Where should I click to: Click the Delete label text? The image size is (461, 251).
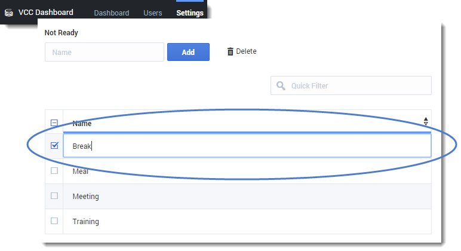(x=246, y=51)
